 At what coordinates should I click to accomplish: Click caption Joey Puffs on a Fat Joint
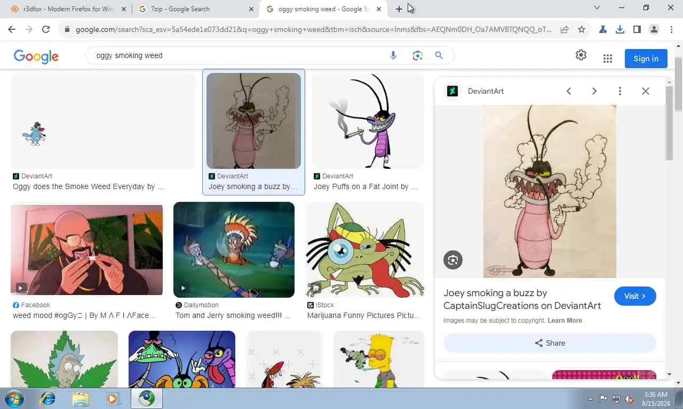click(x=366, y=186)
